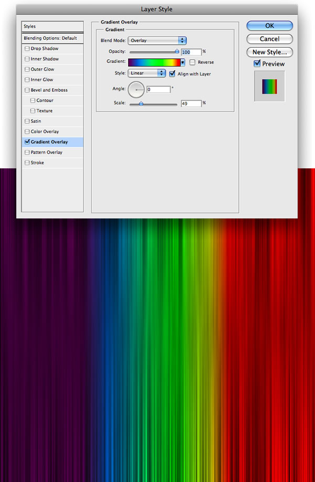This screenshot has height=482, width=315.
Task: Select the Pattern Overlay label
Action: click(46, 153)
